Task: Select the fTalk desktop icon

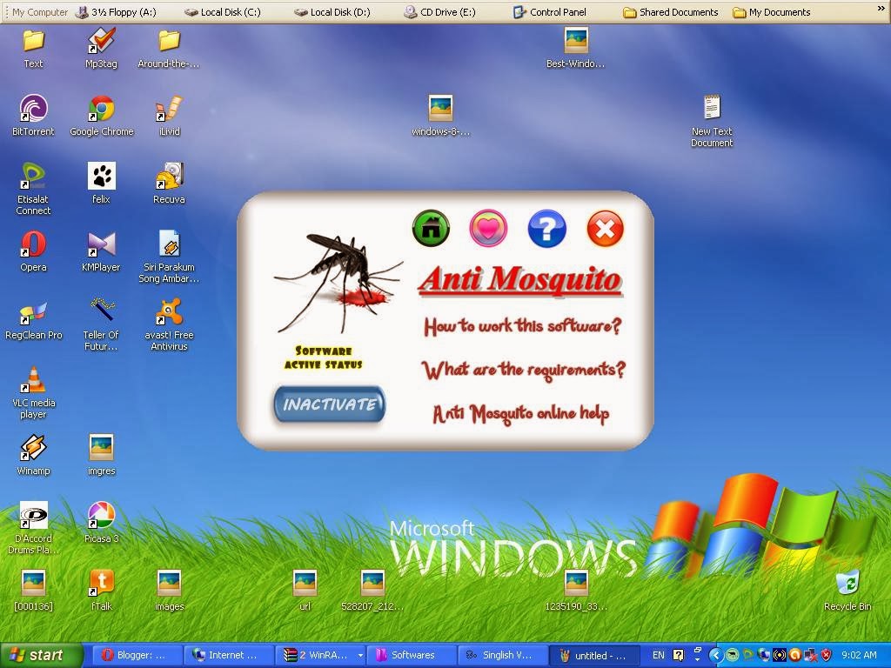Action: tap(101, 591)
